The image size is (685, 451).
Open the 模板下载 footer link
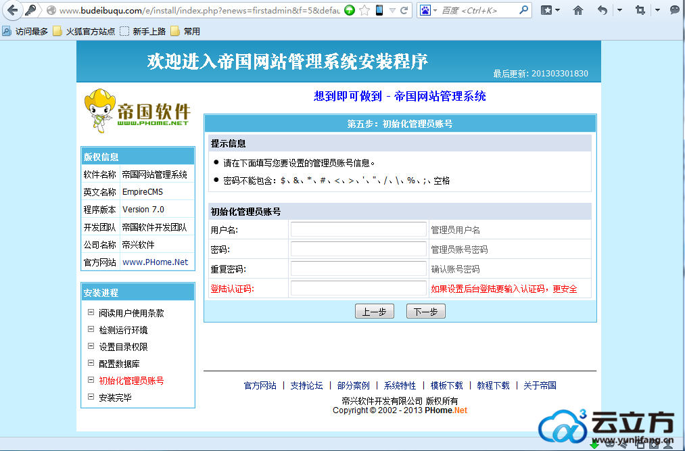[x=446, y=385]
